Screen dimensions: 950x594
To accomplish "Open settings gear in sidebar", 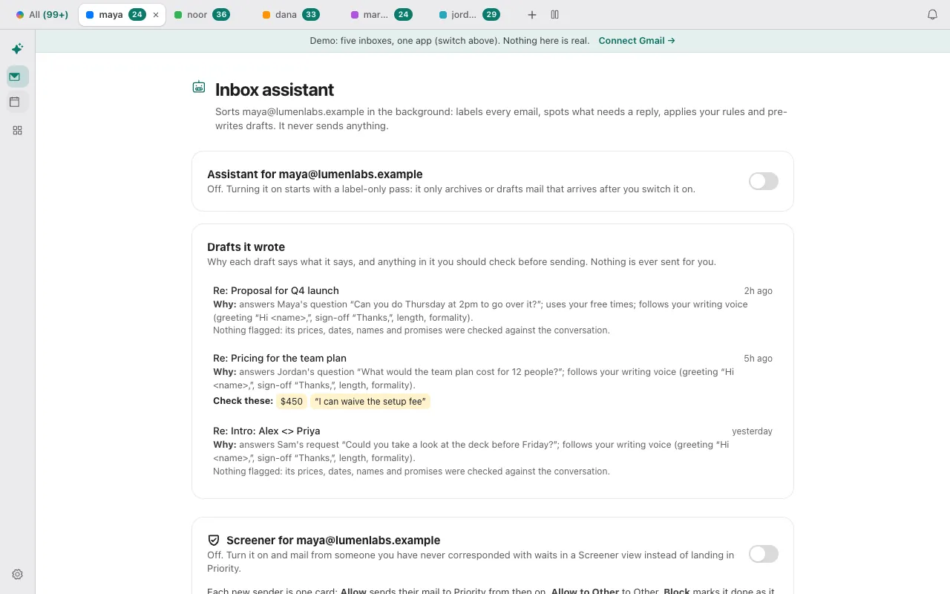I will (x=18, y=574).
